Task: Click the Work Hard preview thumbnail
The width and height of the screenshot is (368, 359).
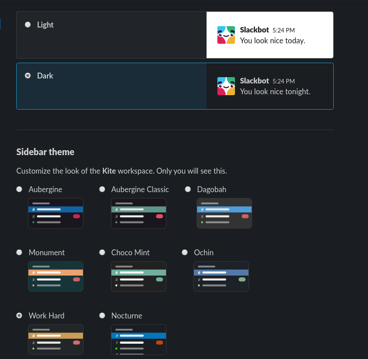Action: (x=55, y=340)
